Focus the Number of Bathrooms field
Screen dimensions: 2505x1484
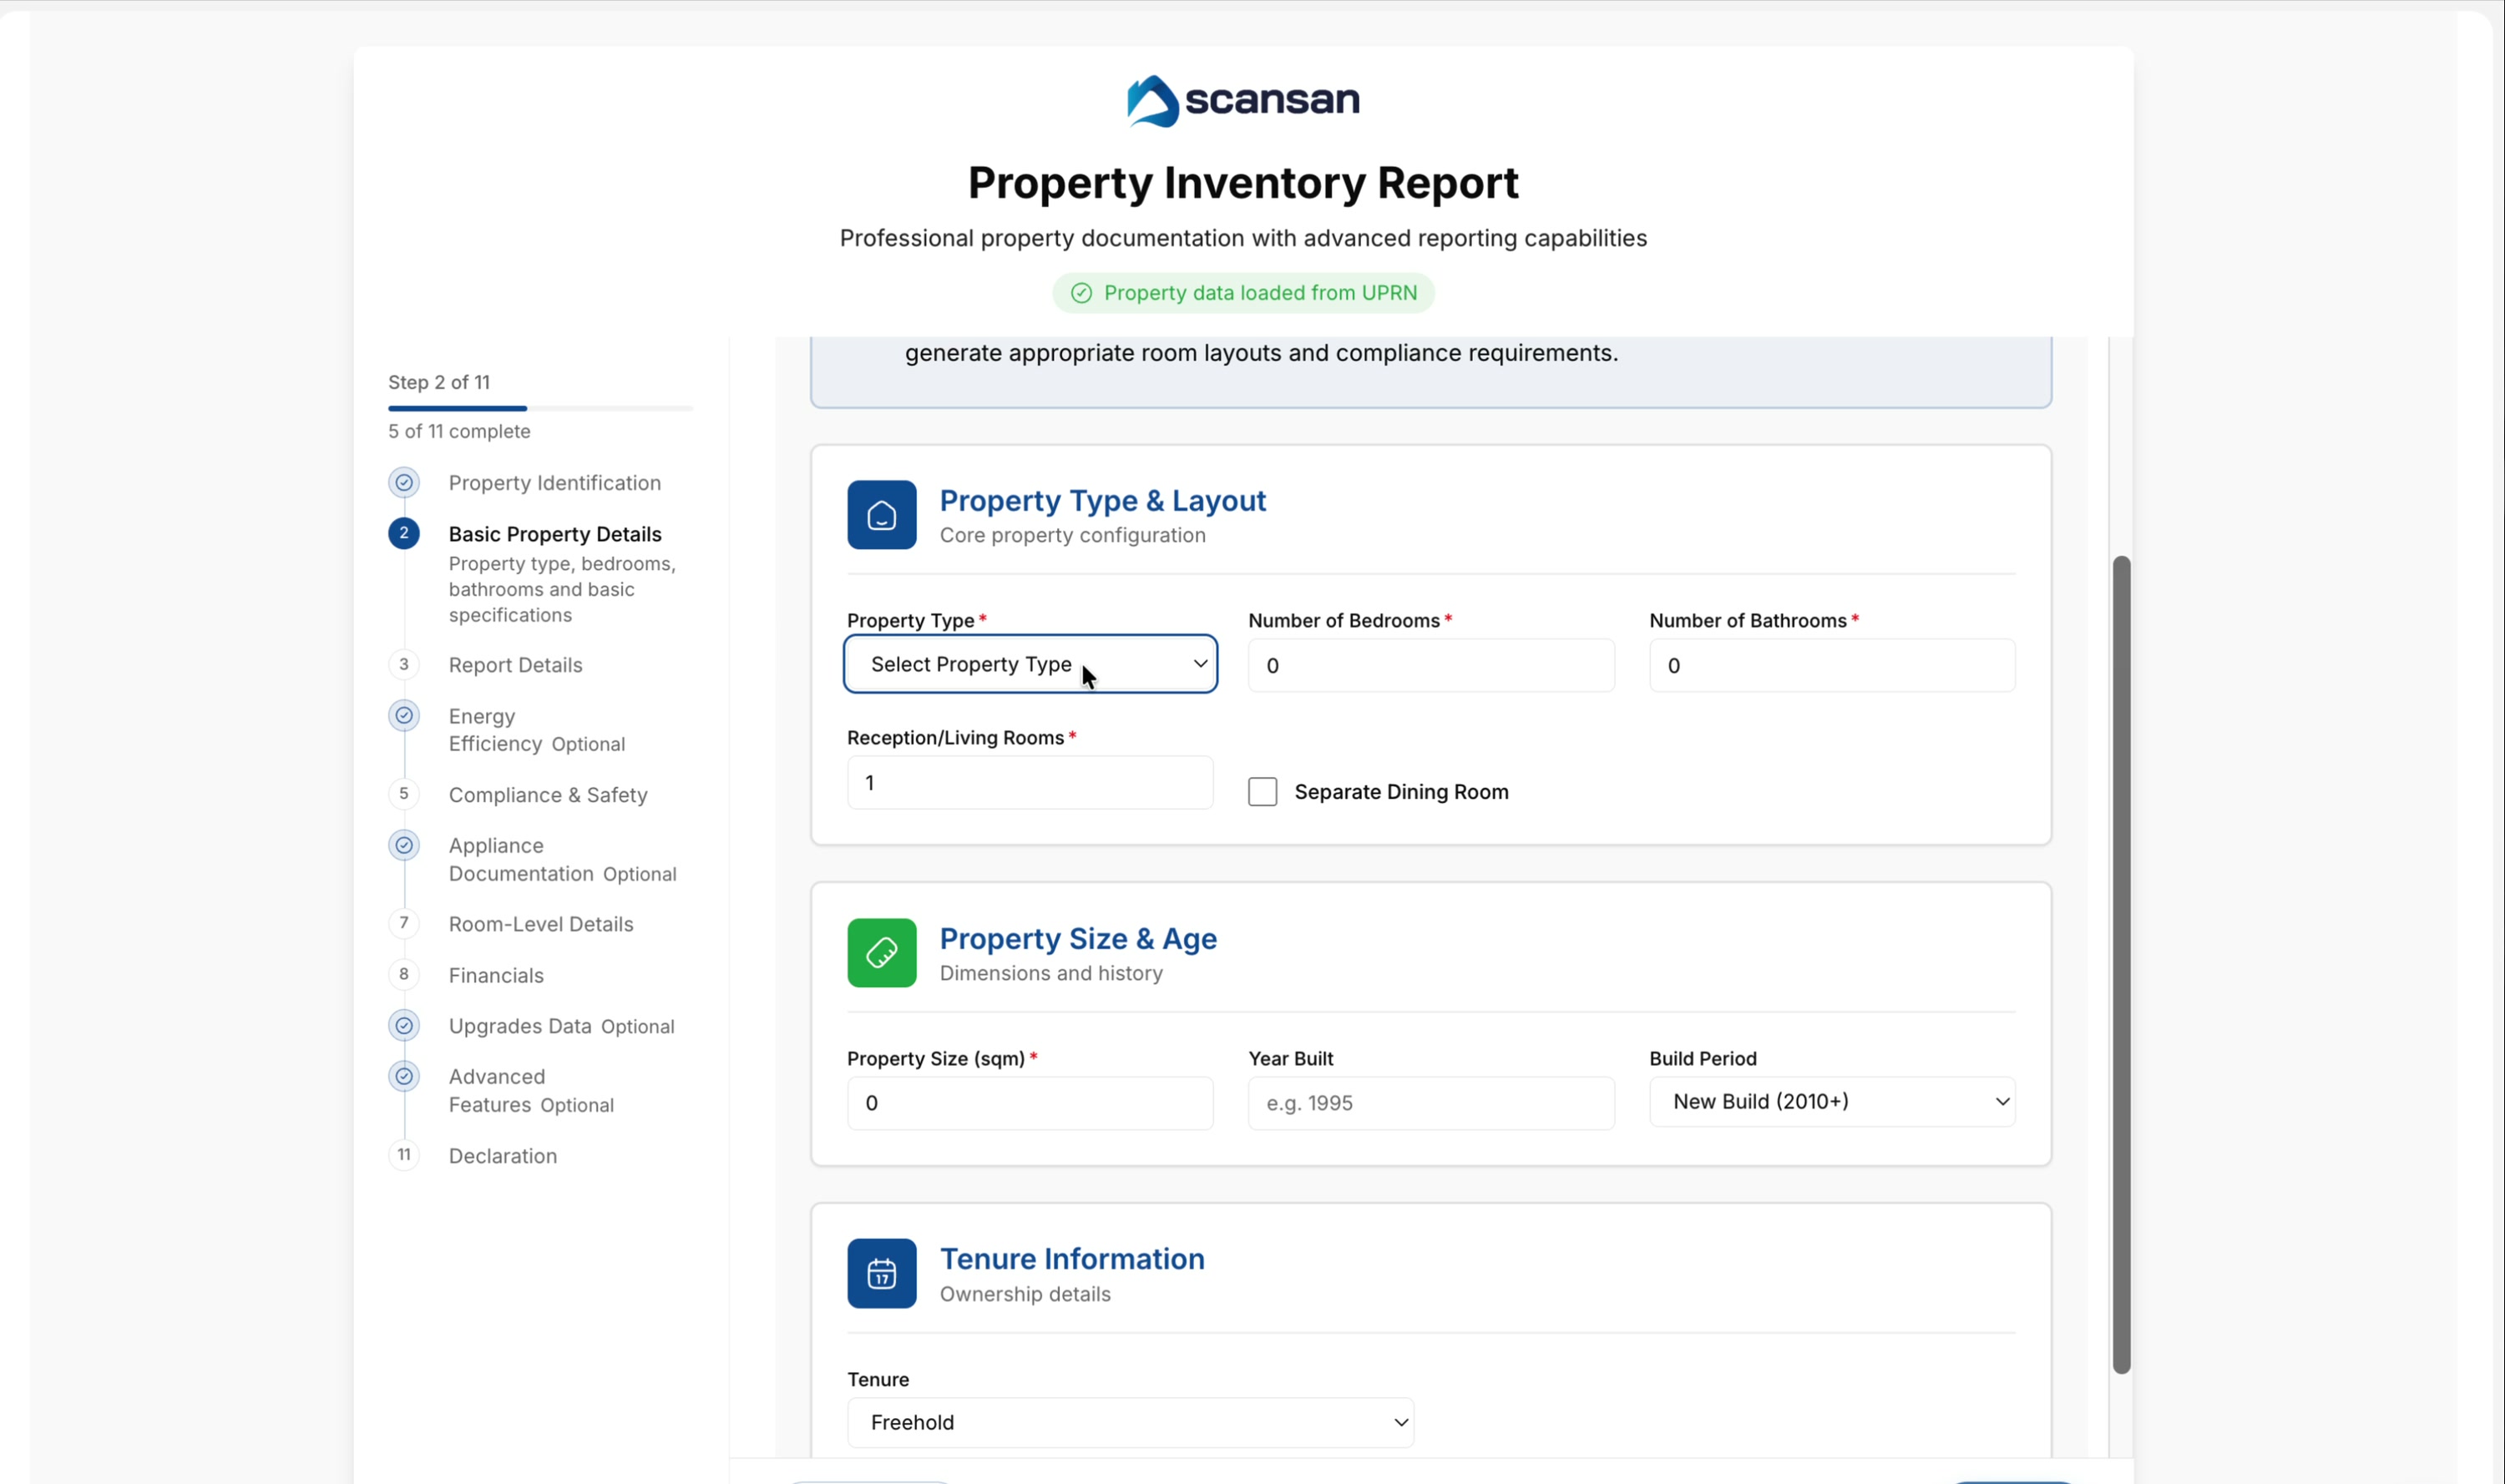click(x=1832, y=665)
